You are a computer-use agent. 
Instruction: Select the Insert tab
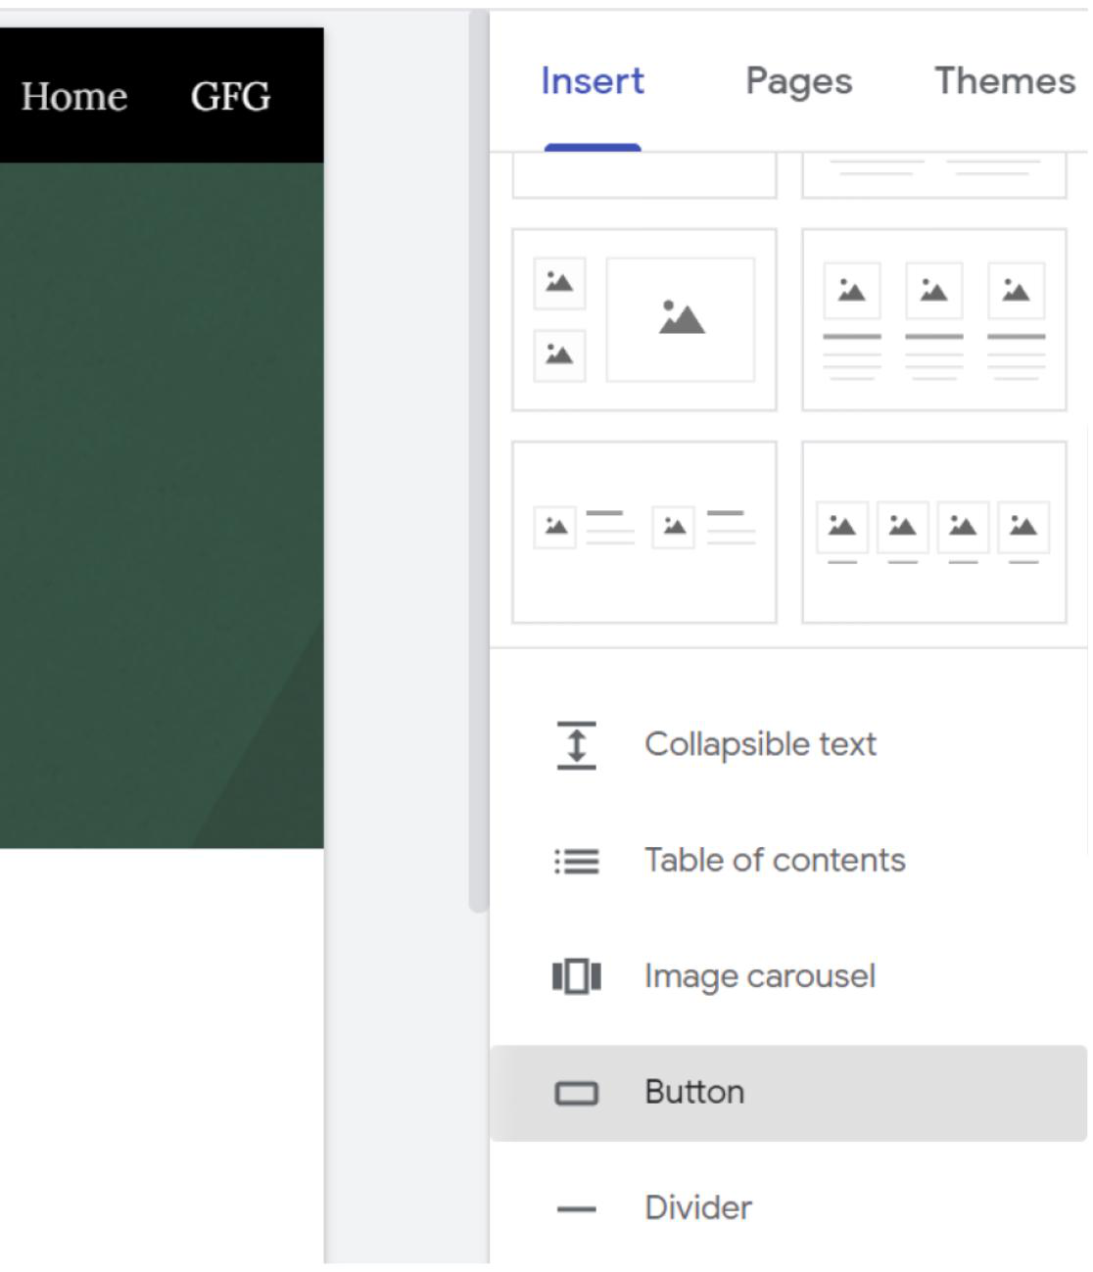click(593, 81)
